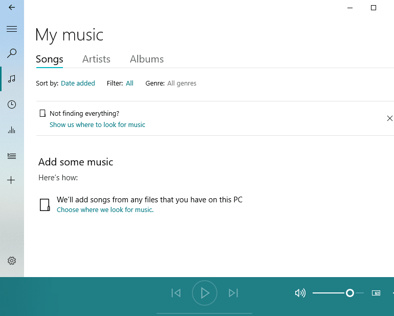Switch to the Artists tab
Screen dimensions: 394x316
click(x=96, y=59)
